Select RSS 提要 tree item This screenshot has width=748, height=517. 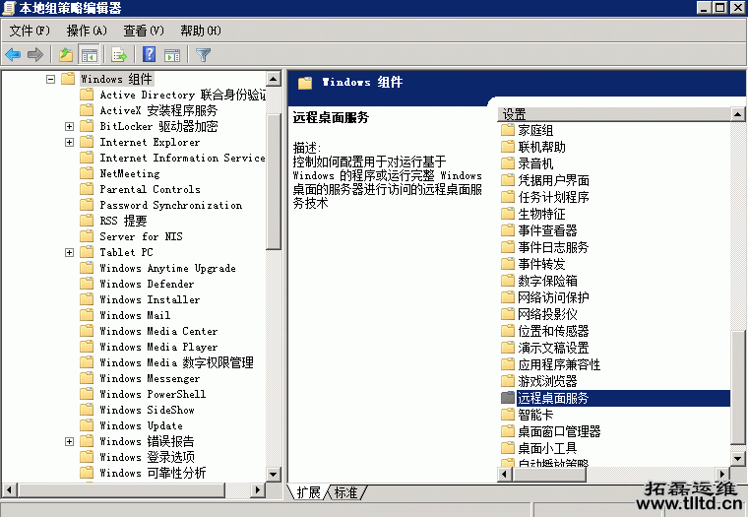pyautogui.click(x=123, y=221)
